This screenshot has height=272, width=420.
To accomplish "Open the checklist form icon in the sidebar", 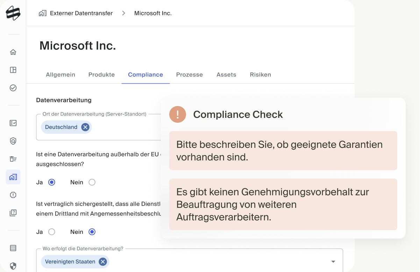I will pos(13,123).
